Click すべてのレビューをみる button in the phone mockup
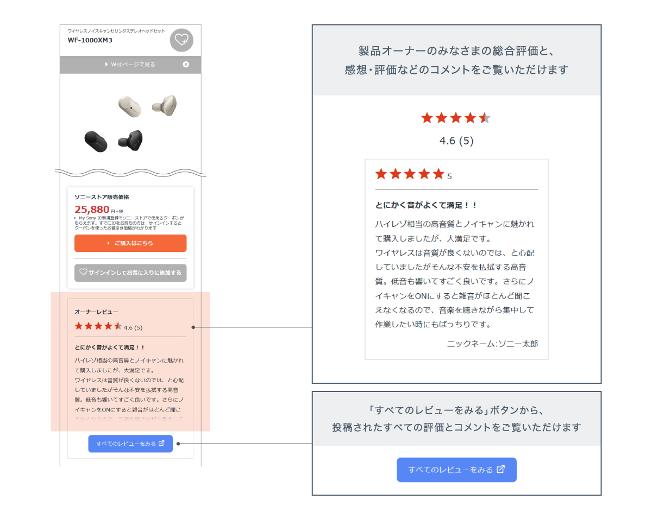The width and height of the screenshot is (652, 519). pos(130,444)
